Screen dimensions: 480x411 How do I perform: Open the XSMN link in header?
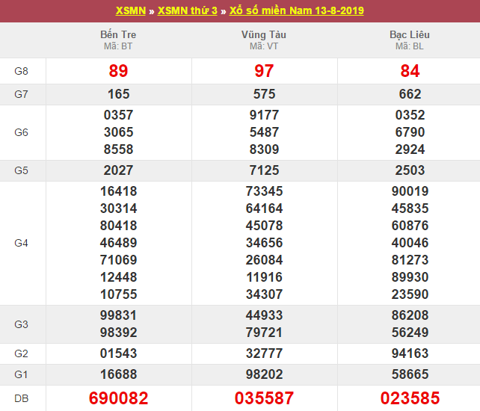tap(130, 10)
